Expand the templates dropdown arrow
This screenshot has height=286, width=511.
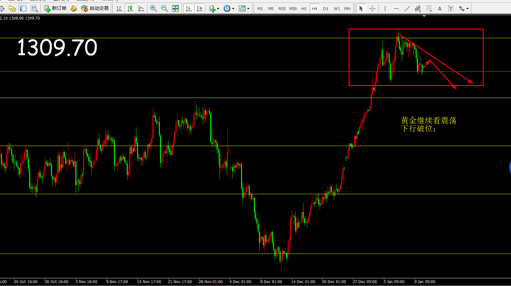click(x=248, y=9)
